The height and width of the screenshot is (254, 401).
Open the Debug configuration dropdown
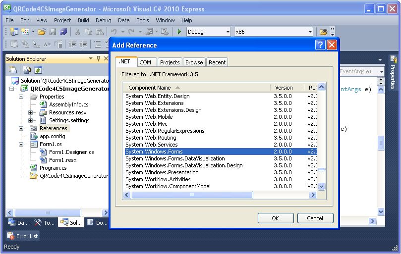[x=228, y=32]
